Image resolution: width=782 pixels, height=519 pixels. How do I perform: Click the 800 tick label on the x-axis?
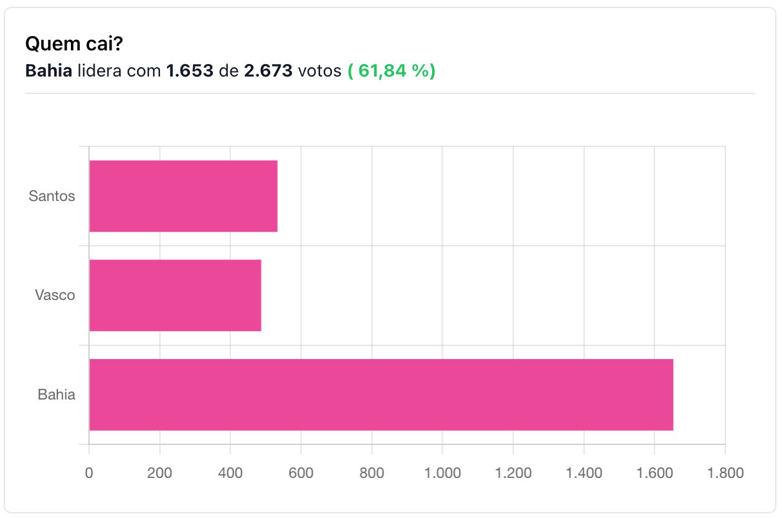[372, 473]
